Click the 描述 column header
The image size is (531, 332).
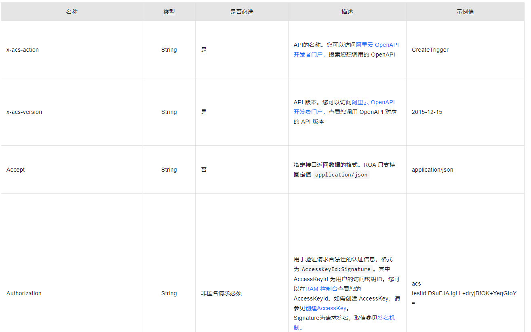point(347,12)
